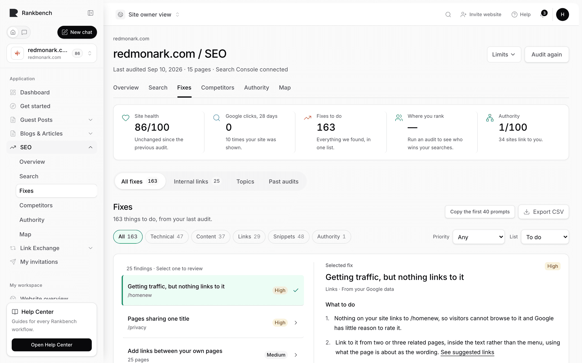Click the Audit again button
The image size is (582, 363).
547,55
